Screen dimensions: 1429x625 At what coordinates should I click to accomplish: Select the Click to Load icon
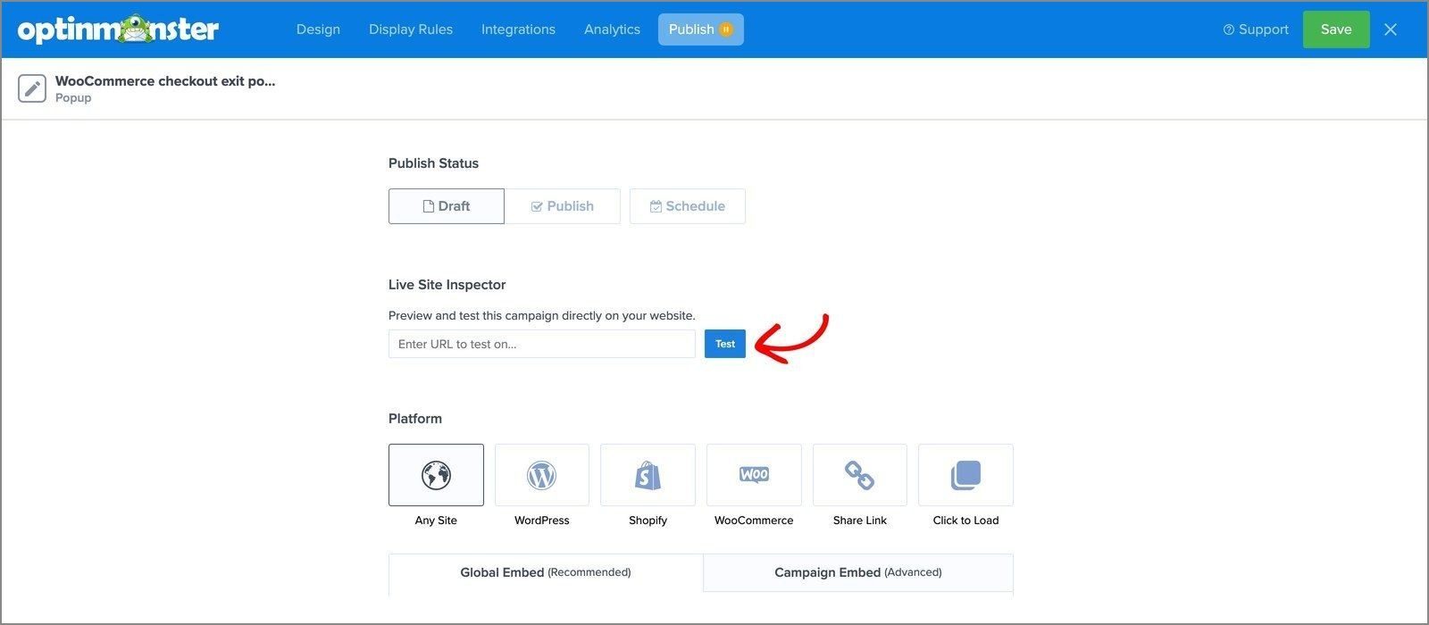coord(965,475)
